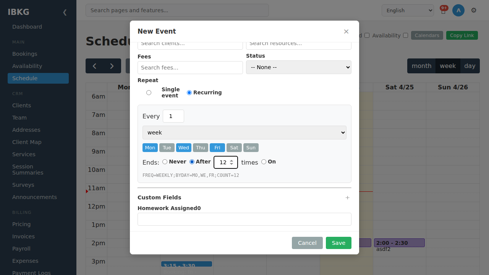Increment the occurrences count stepper
Screen dimensions: 489x275
[232, 160]
